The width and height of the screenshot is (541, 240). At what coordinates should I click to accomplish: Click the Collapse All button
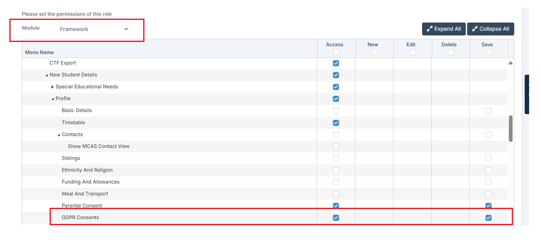[x=490, y=29]
